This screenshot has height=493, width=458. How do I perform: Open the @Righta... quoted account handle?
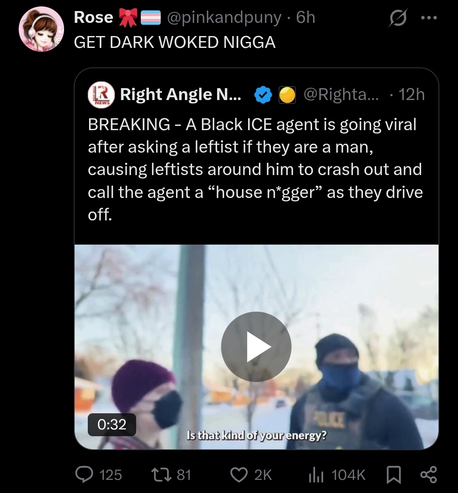coord(342,95)
